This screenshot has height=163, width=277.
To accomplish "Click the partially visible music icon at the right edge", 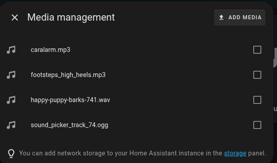I will pos(275,57).
